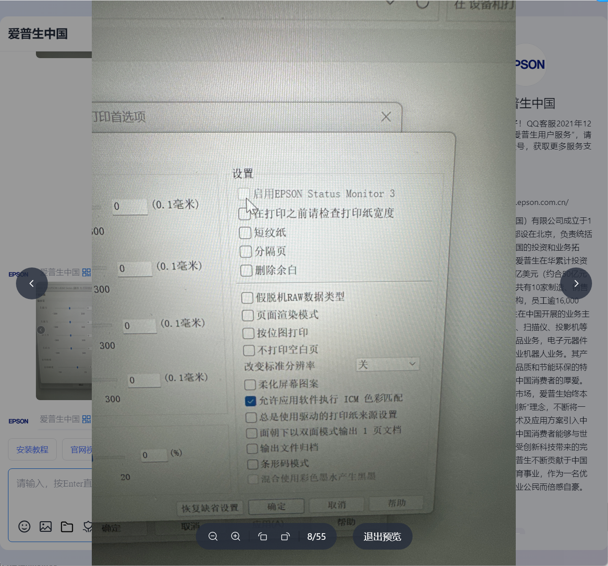Rotate the image counterclockwise in preview toolbar
The height and width of the screenshot is (566, 608).
coord(263,537)
